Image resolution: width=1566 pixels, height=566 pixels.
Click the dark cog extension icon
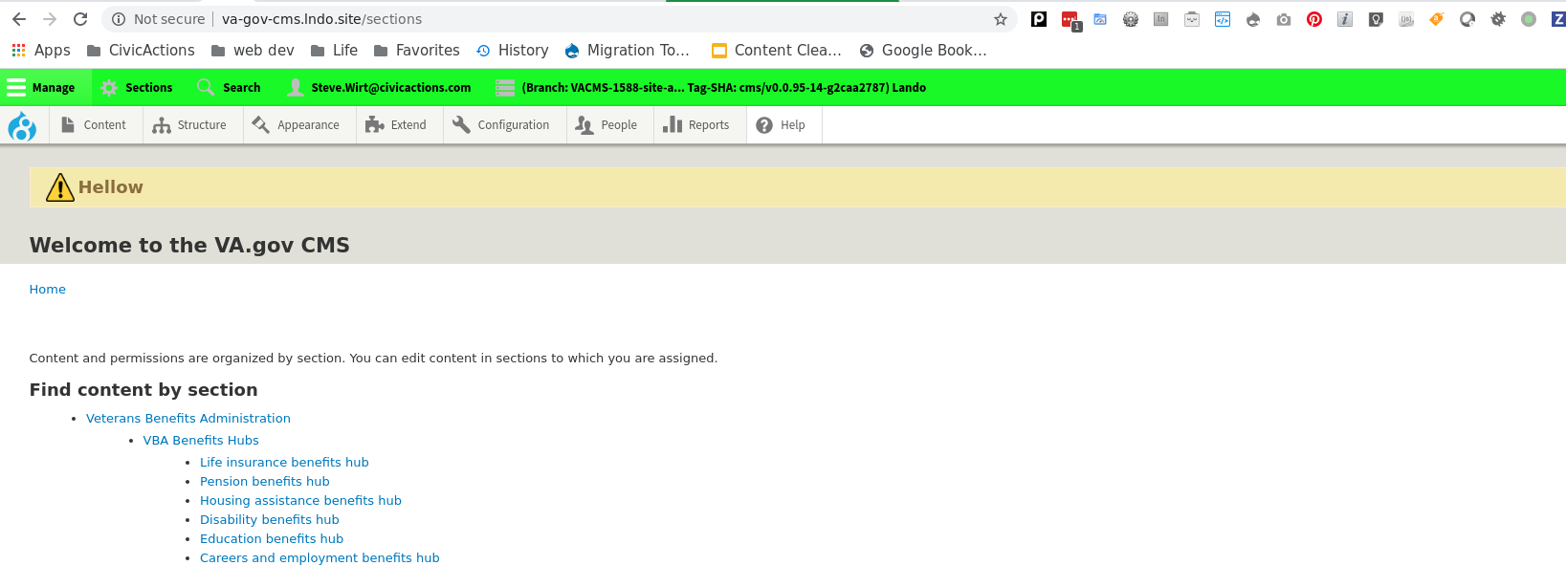click(x=1498, y=19)
